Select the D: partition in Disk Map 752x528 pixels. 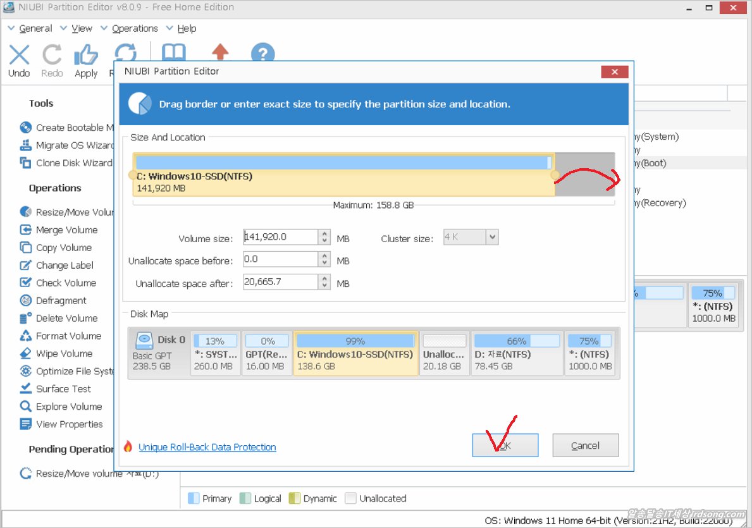(x=516, y=354)
